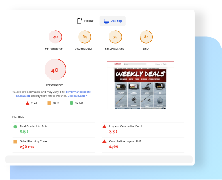Click the red triangle beside Largest Contentful Paint
222x180 pixels.
(x=105, y=126)
